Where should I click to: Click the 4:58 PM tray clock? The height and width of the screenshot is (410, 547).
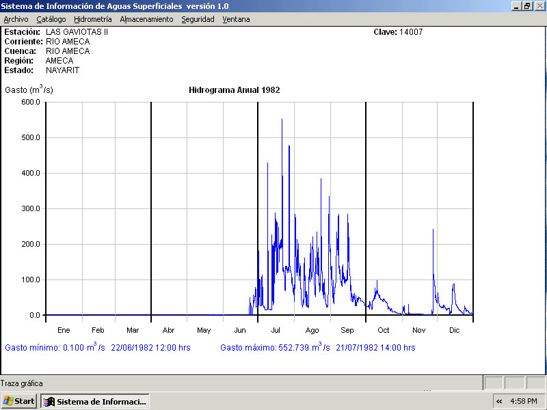(x=524, y=401)
